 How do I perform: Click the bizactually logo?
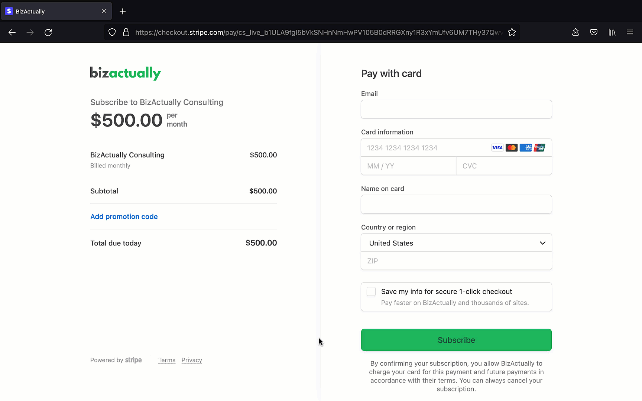(126, 73)
